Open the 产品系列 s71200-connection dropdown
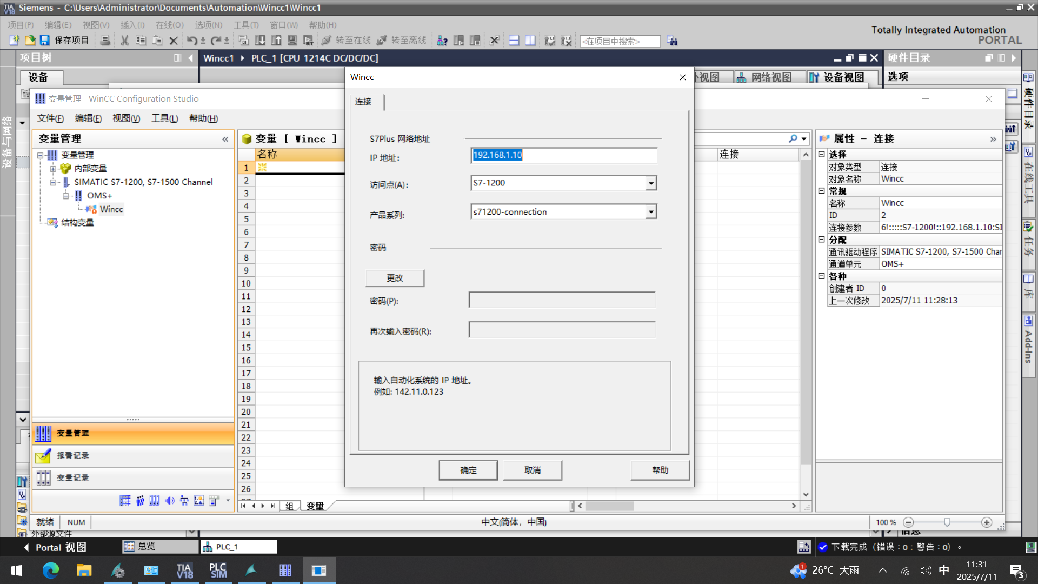The image size is (1038, 584). [x=651, y=212]
